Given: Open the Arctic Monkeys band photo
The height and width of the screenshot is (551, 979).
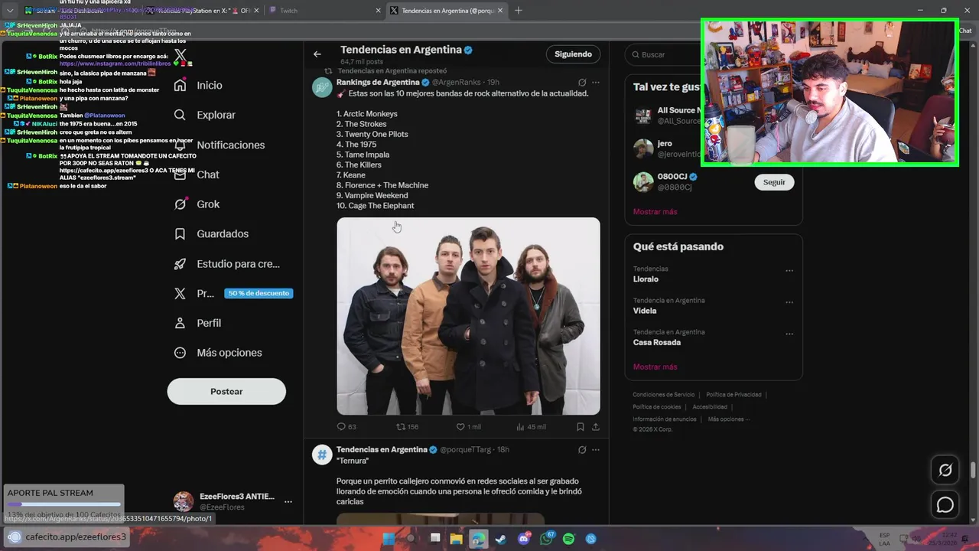Looking at the screenshot, I should pyautogui.click(x=468, y=316).
